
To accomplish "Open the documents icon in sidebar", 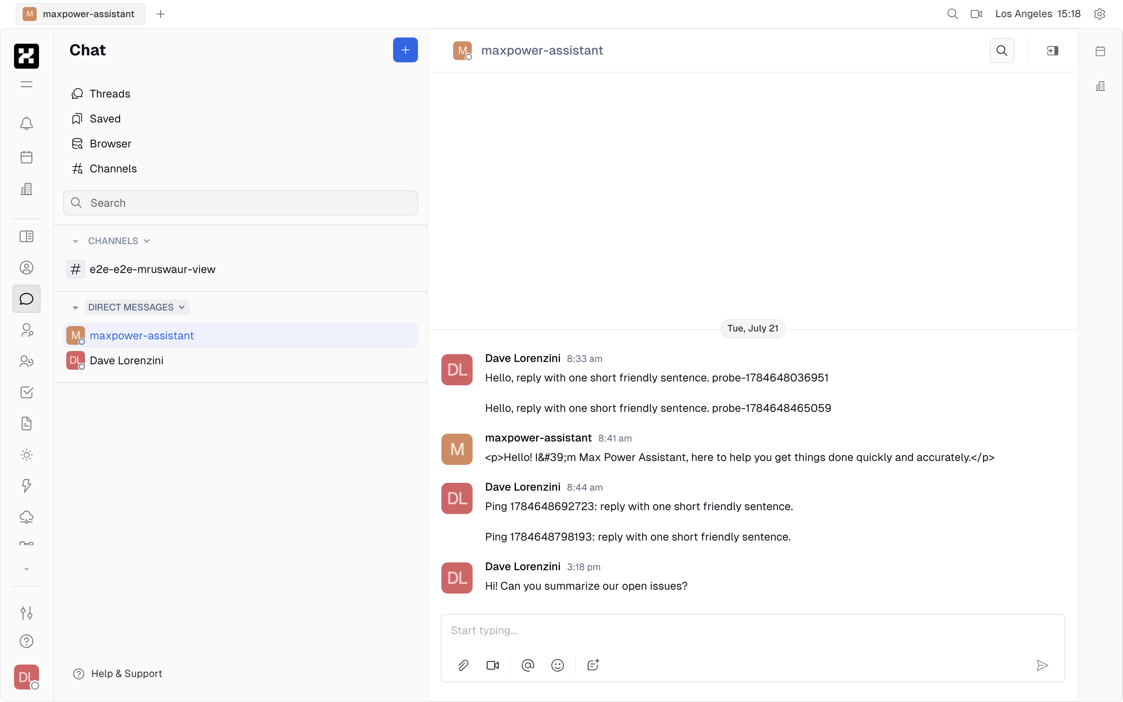I will click(27, 424).
